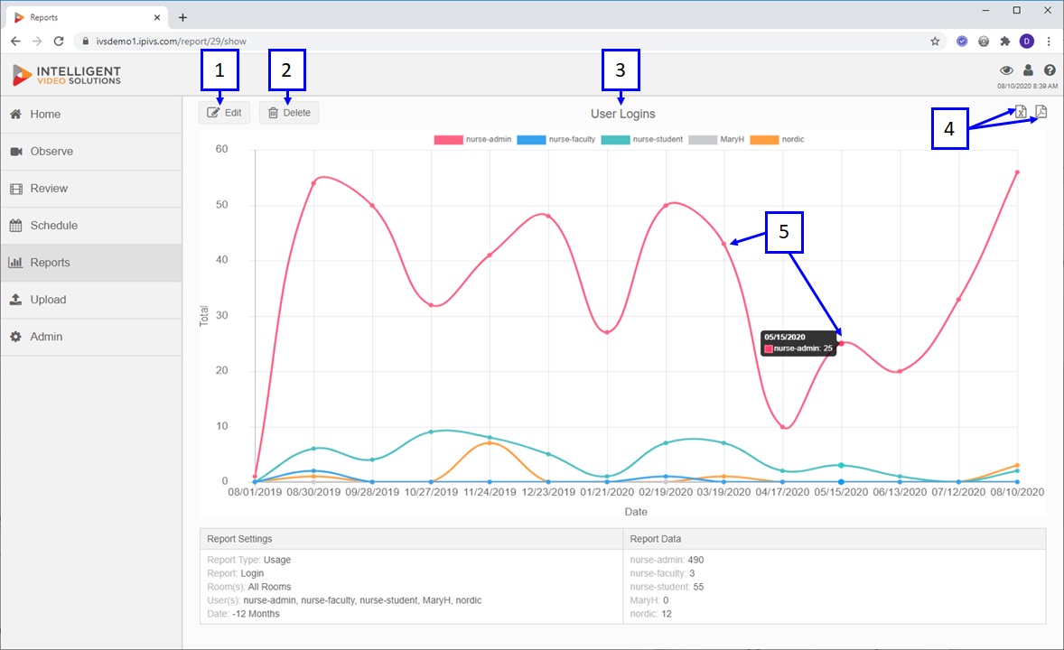Open browser extensions puzzle icon
Viewport: 1064px width, 650px height.
point(1005,42)
